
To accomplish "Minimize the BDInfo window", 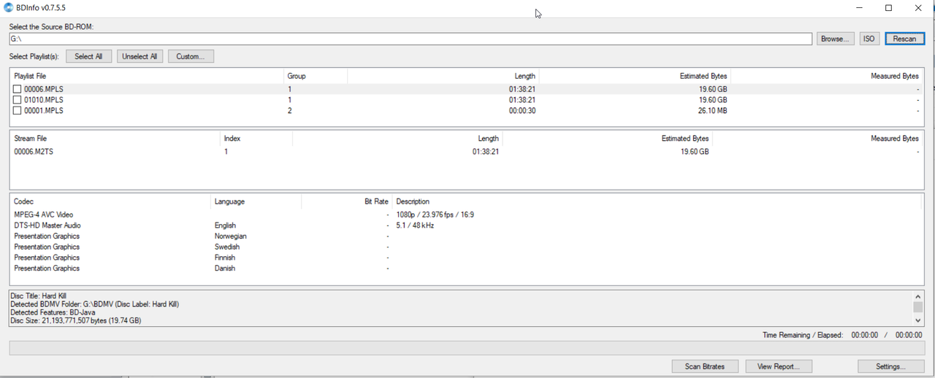I will pos(859,8).
